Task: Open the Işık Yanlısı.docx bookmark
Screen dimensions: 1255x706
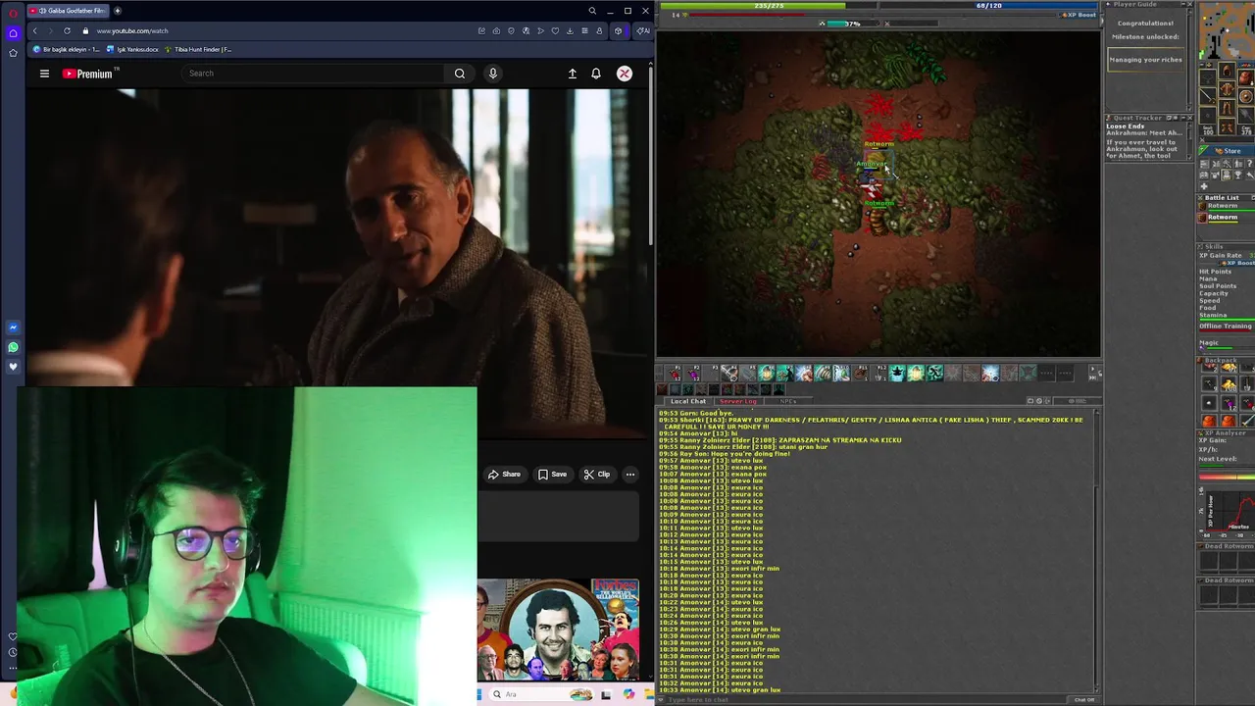Action: [x=132, y=49]
